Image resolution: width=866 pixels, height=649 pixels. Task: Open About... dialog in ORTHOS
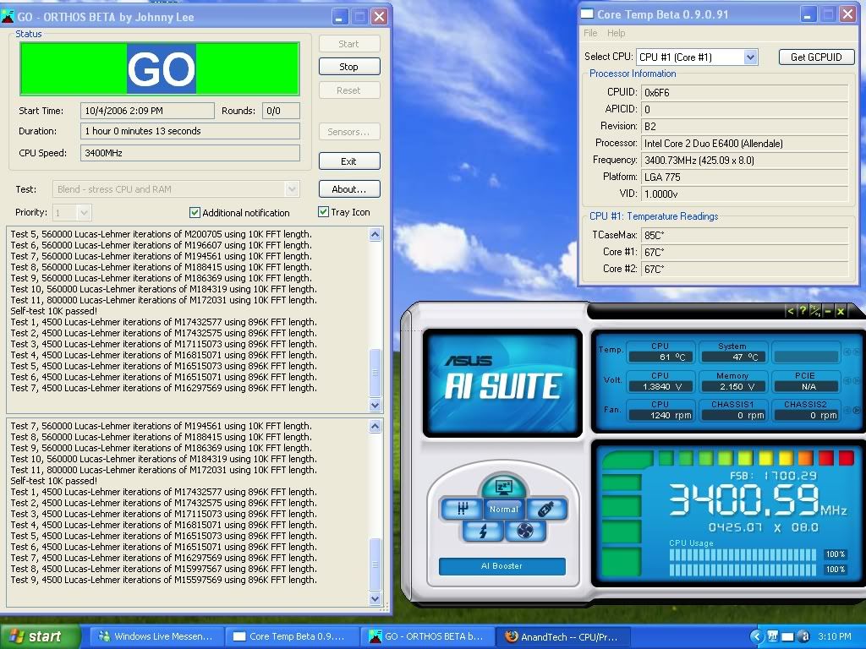click(x=349, y=189)
